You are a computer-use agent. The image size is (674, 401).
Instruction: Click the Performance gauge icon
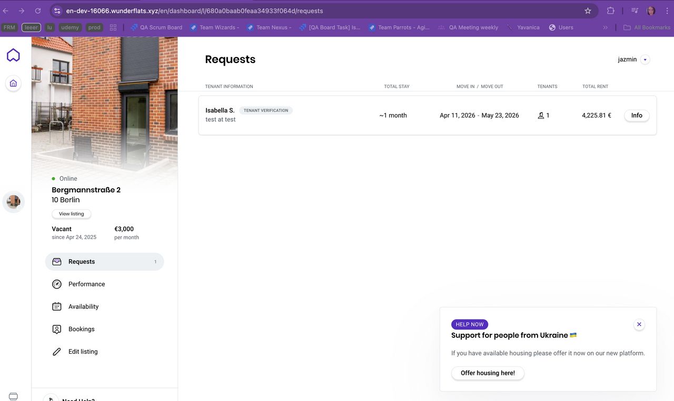[57, 284]
